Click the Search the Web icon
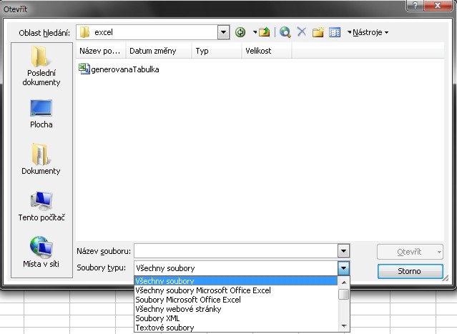 [x=285, y=32]
